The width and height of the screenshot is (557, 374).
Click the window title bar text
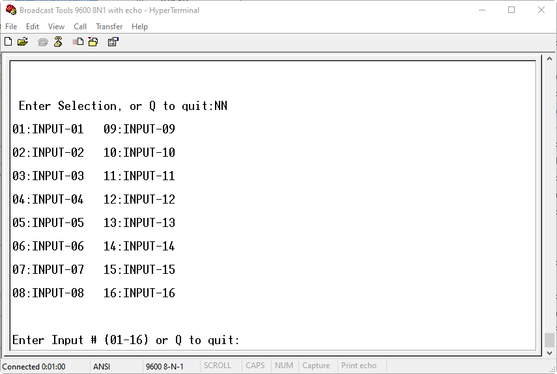click(x=109, y=10)
